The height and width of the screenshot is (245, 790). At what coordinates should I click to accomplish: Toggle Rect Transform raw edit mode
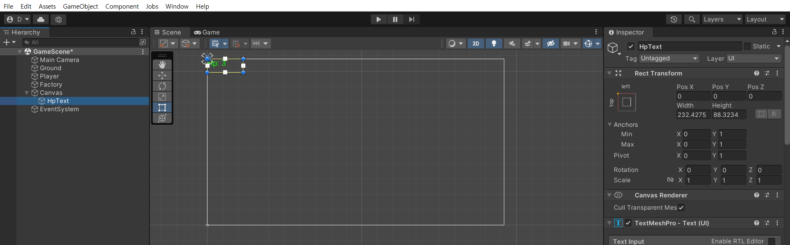[x=774, y=114]
